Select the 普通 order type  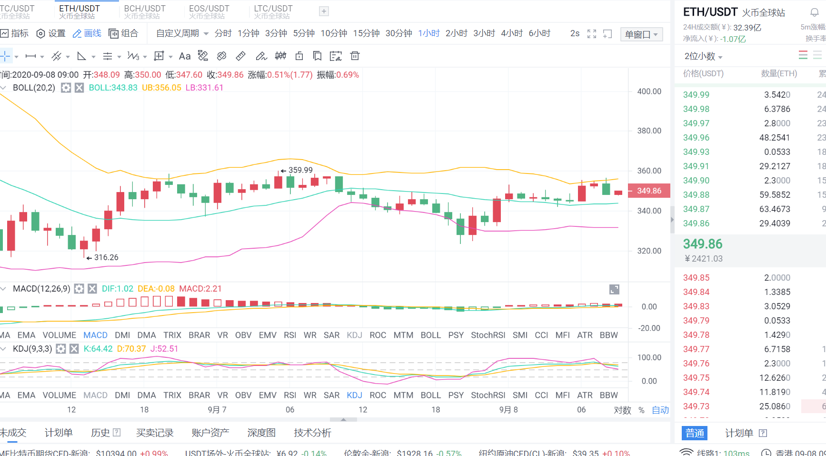click(x=695, y=433)
